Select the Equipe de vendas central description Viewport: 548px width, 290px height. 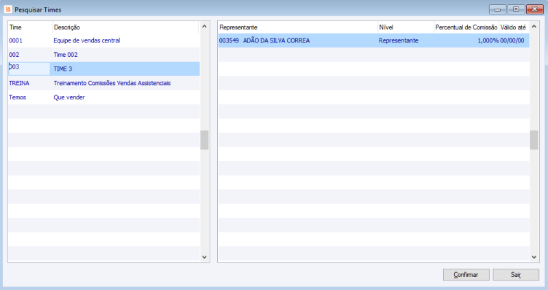[87, 40]
